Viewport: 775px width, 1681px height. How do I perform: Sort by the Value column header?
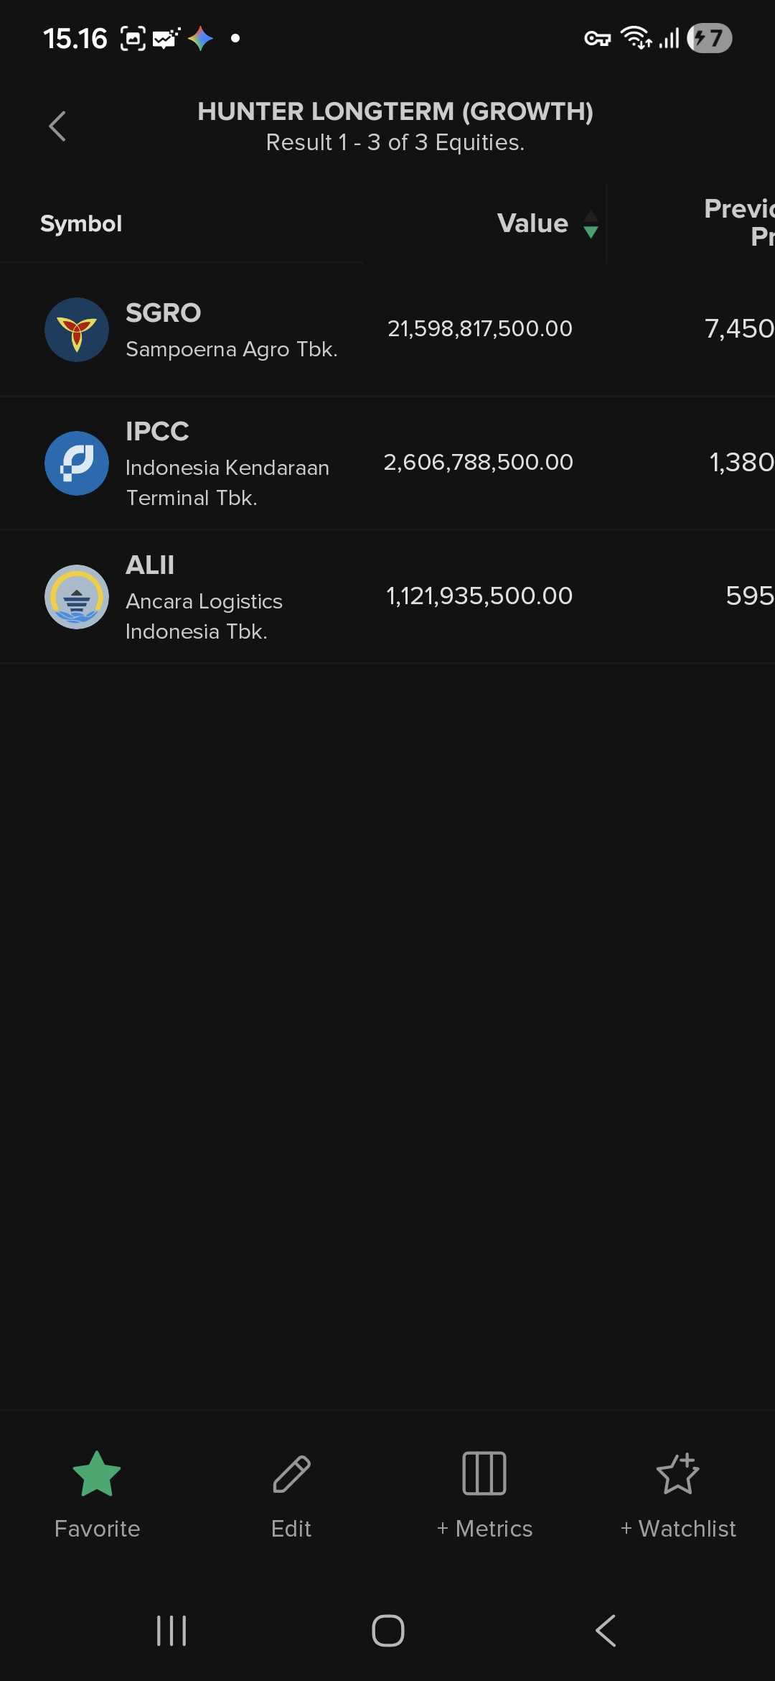[x=532, y=223]
